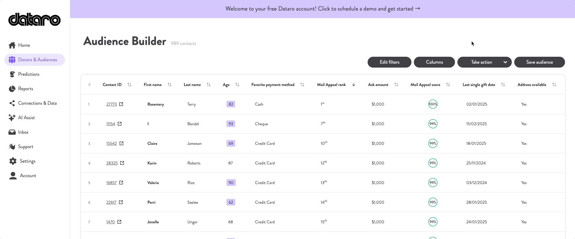This screenshot has width=575, height=239.
Task: Click the schedule a demo welcome banner
Action: [x=323, y=9]
